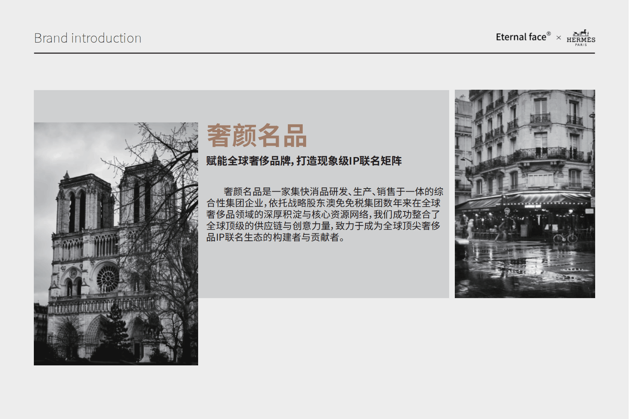Click the Hermès carriage logo icon
629x419 pixels.
[581, 33]
